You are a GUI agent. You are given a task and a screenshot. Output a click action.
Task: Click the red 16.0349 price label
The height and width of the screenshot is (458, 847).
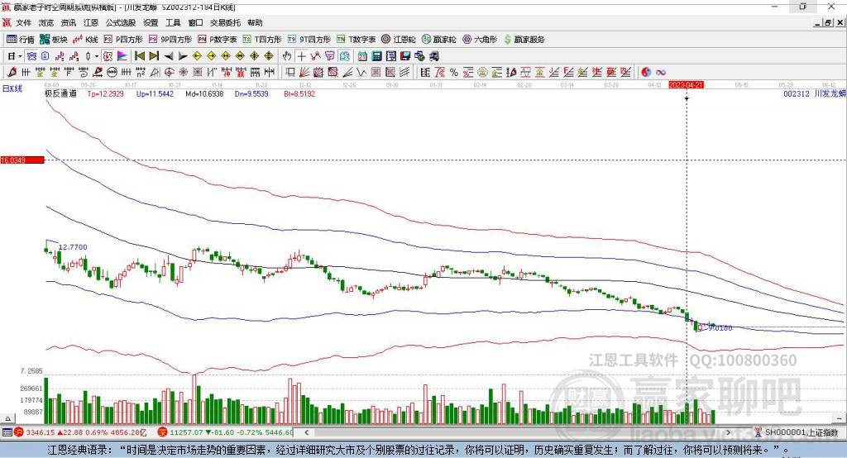point(22,160)
